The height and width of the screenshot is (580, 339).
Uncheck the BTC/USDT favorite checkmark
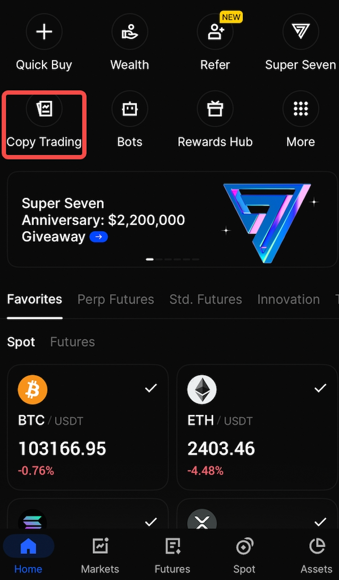[151, 388]
